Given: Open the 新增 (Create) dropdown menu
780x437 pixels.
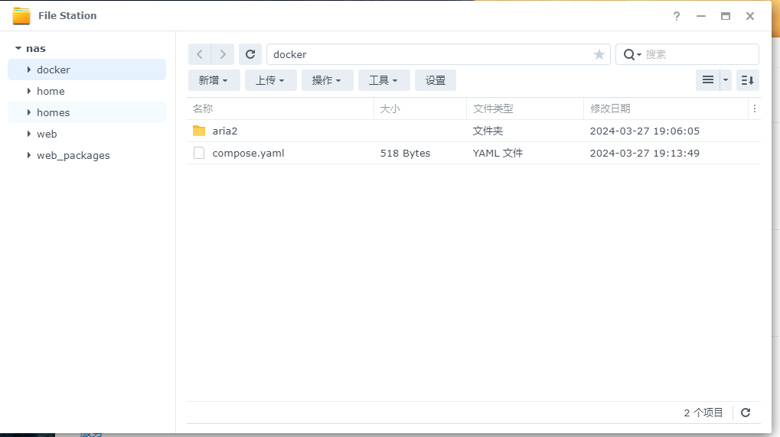Looking at the screenshot, I should pos(214,80).
